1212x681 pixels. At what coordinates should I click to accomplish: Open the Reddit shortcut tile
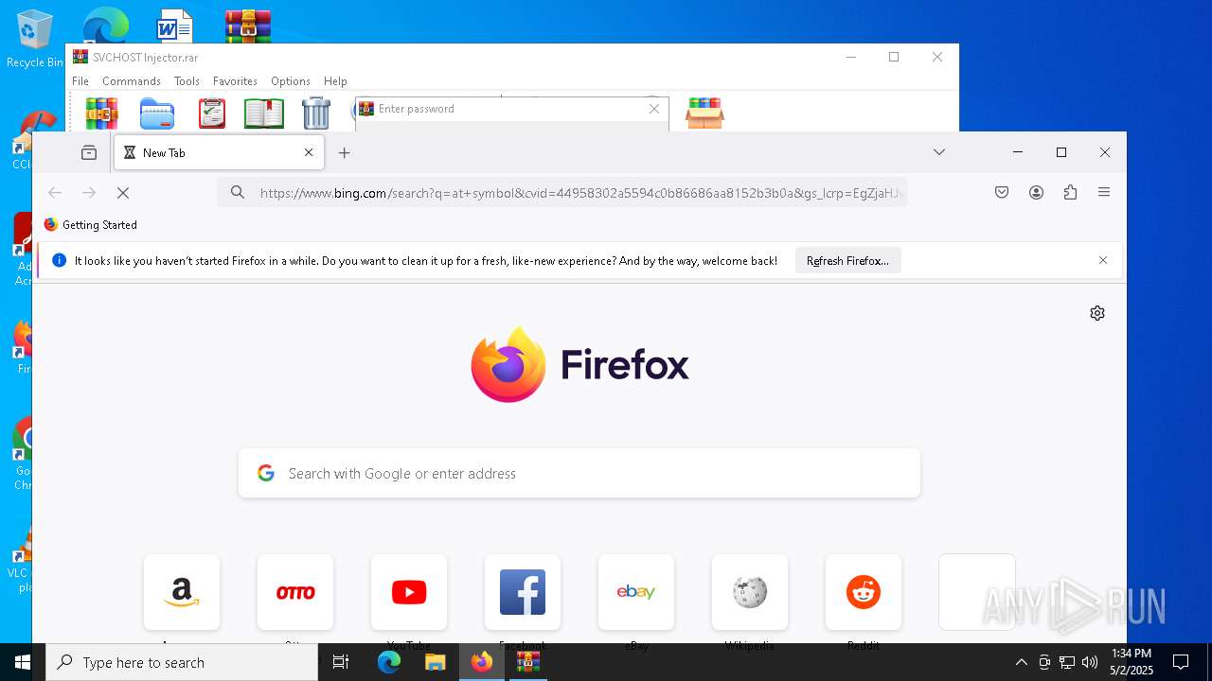point(864,592)
